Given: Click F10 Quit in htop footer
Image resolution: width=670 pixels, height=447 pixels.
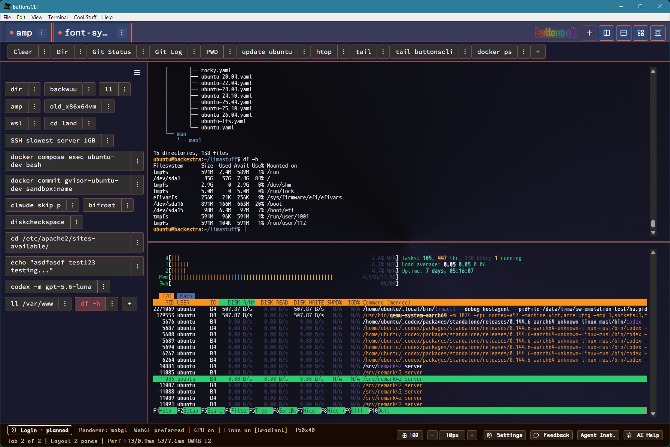Looking at the screenshot, I should tap(380, 411).
